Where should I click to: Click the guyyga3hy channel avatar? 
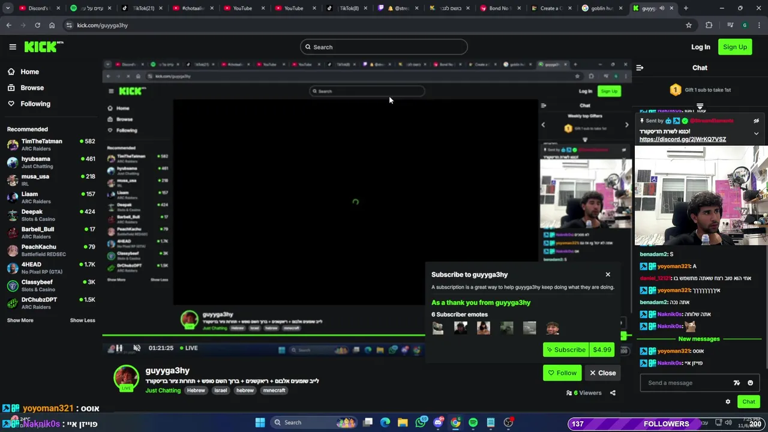(x=126, y=378)
